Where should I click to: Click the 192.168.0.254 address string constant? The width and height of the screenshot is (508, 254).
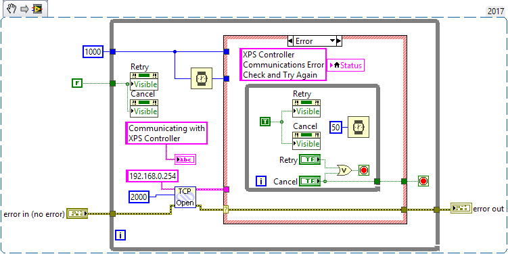[x=153, y=176]
